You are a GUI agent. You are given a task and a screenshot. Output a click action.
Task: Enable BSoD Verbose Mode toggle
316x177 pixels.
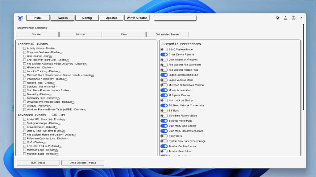point(164,49)
